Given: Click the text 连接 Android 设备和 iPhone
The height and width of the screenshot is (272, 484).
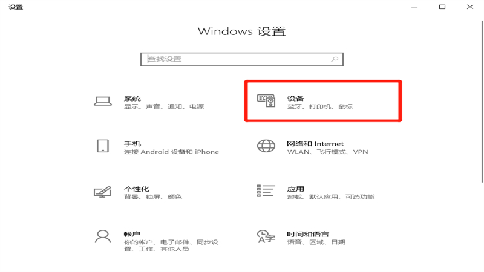Looking at the screenshot, I should click(x=171, y=152).
